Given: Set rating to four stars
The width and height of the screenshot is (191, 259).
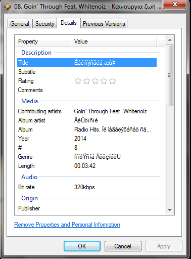Looking at the screenshot, I should coord(104,81).
